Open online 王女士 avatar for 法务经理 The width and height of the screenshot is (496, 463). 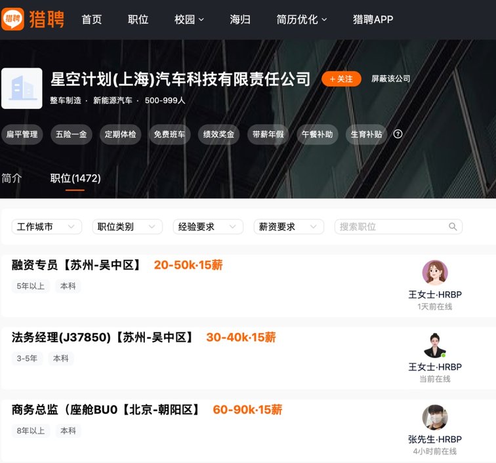(435, 345)
